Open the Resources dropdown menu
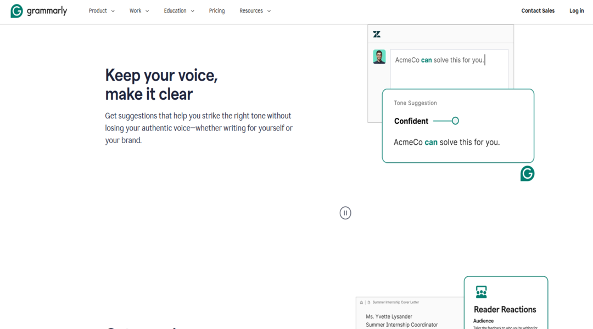The image size is (593, 329). click(x=255, y=11)
